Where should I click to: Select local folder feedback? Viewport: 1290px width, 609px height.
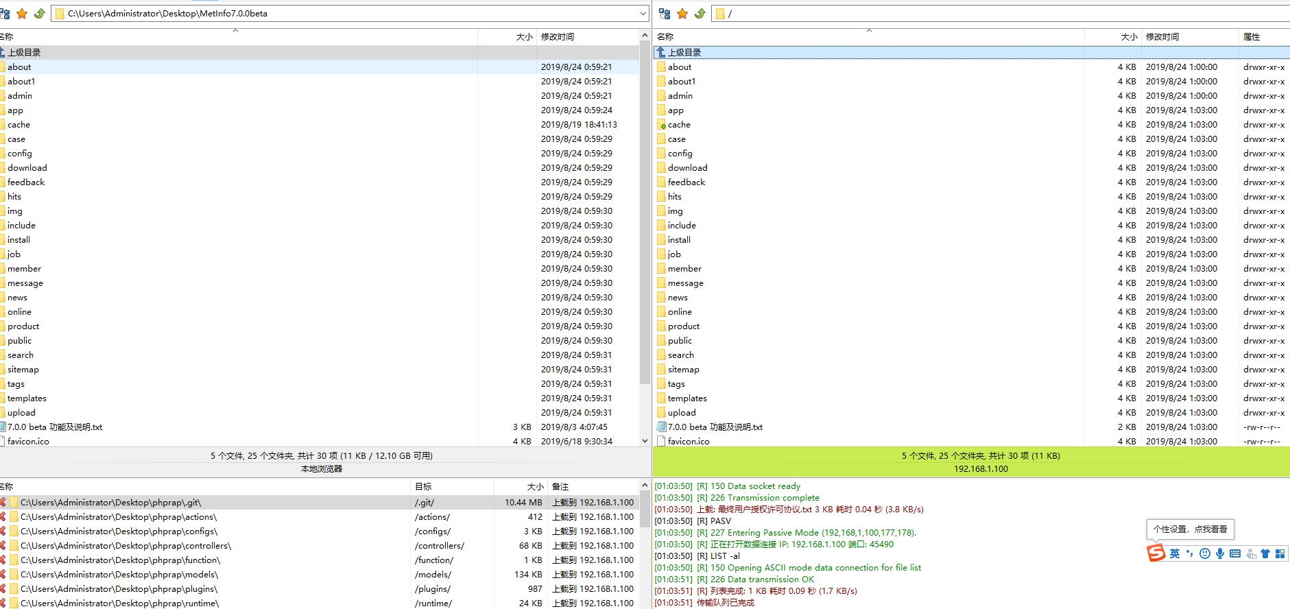point(26,182)
